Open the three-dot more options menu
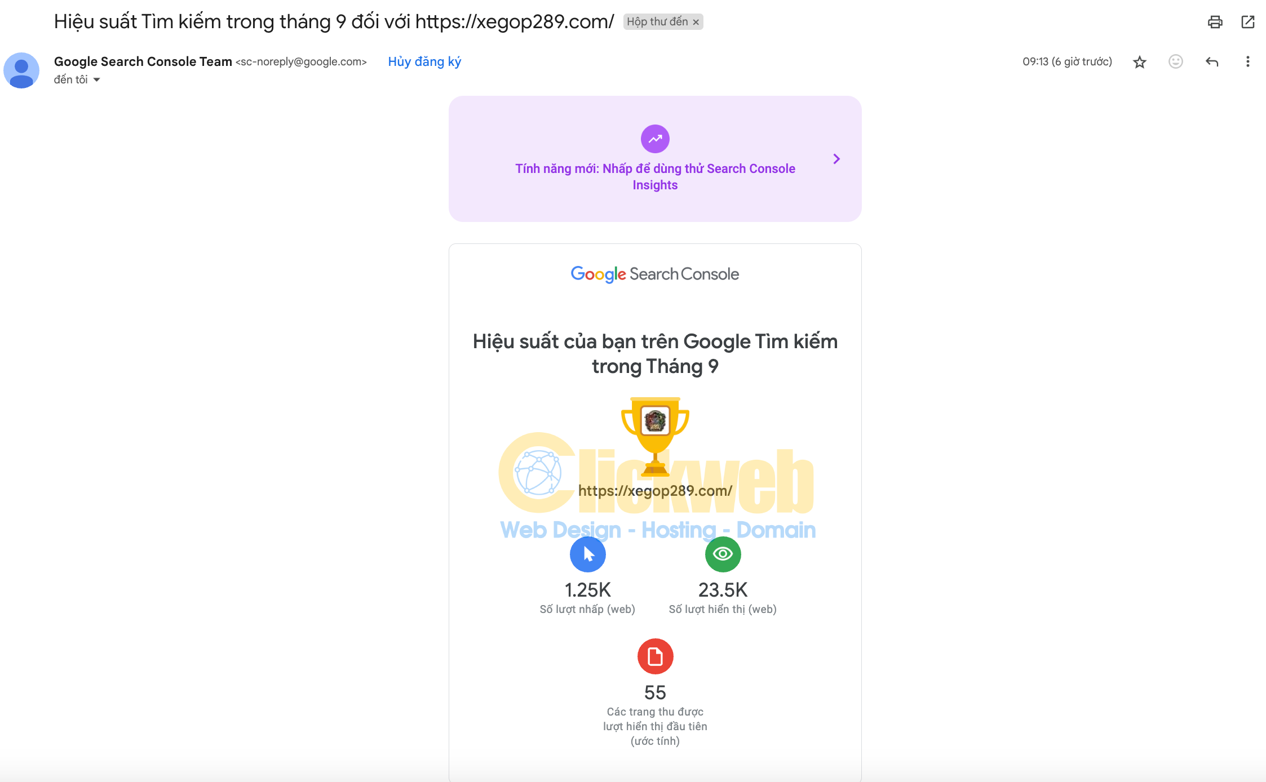 pos(1247,61)
